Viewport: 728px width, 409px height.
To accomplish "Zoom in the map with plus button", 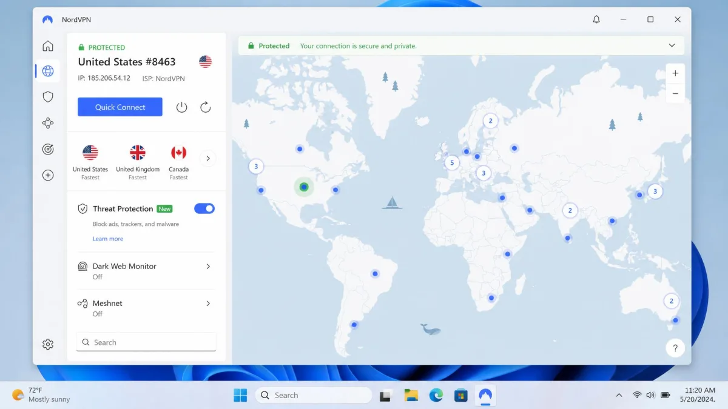I will tap(675, 73).
